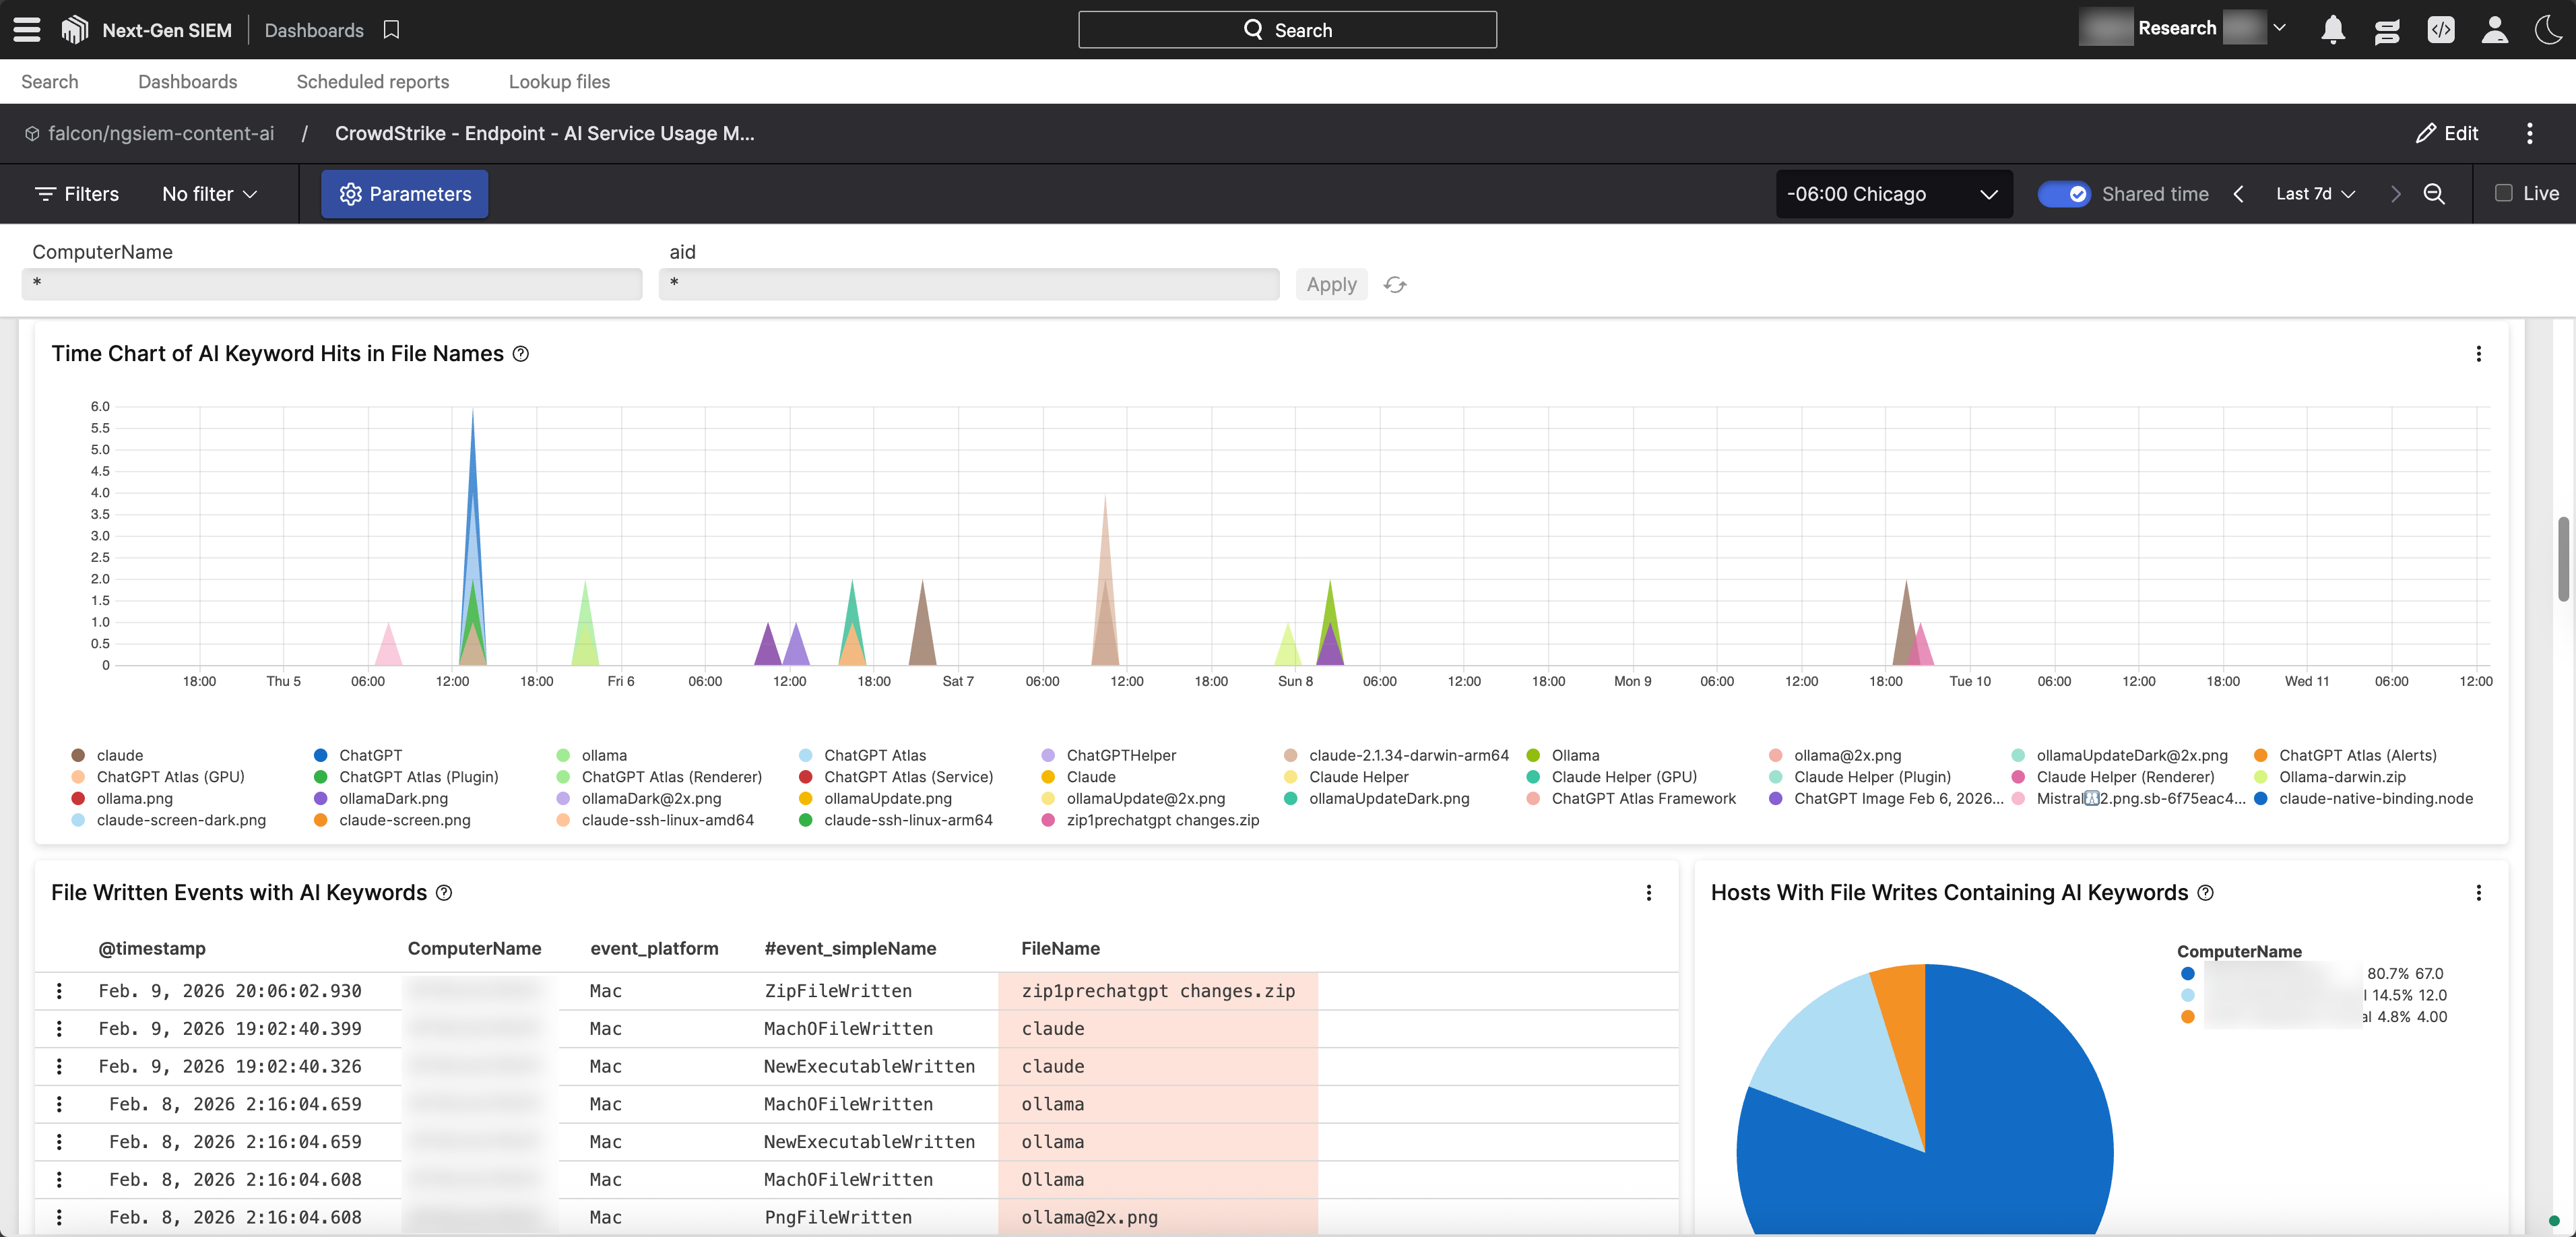Open Hosts With File Writes options
The height and width of the screenshot is (1237, 2576).
pos(2478,893)
